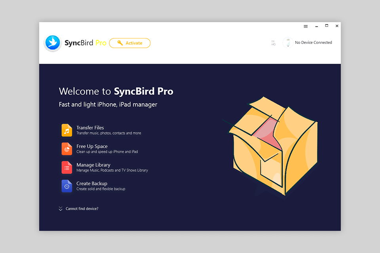This screenshot has height=253, width=380.
Task: Minimize the SyncBird window
Action: [317, 26]
